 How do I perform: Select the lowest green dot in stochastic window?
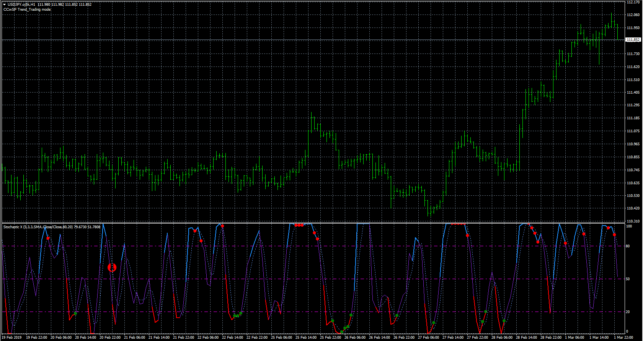tap(342, 331)
